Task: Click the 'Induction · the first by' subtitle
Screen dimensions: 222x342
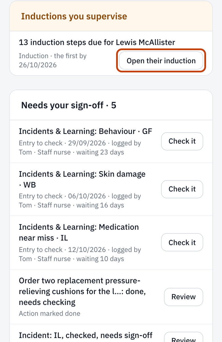Action: [x=53, y=56]
